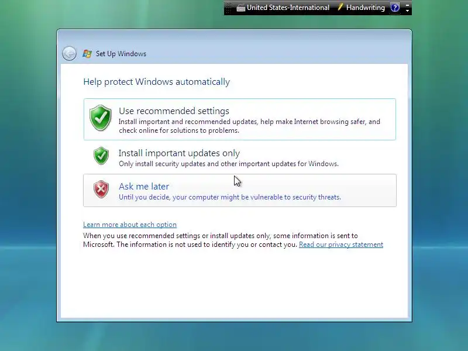Click keyboard icon in language bar
This screenshot has width=468, height=351.
[240, 8]
